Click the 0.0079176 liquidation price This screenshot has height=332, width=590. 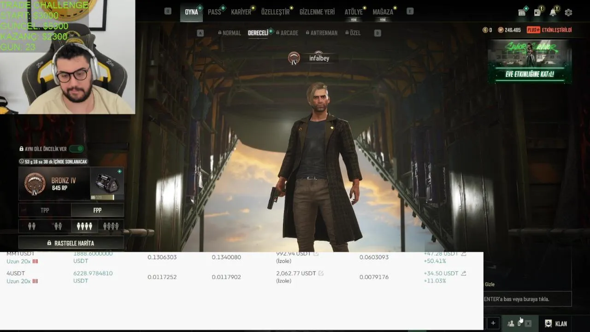[x=374, y=277]
